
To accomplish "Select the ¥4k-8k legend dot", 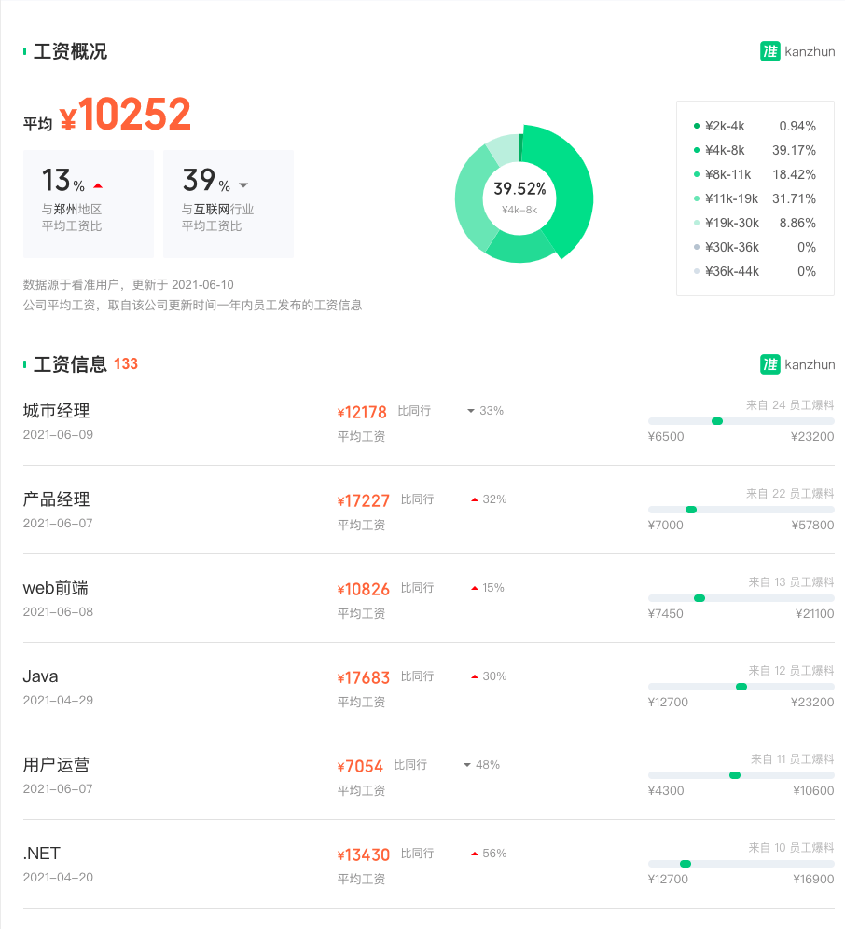I will 697,150.
